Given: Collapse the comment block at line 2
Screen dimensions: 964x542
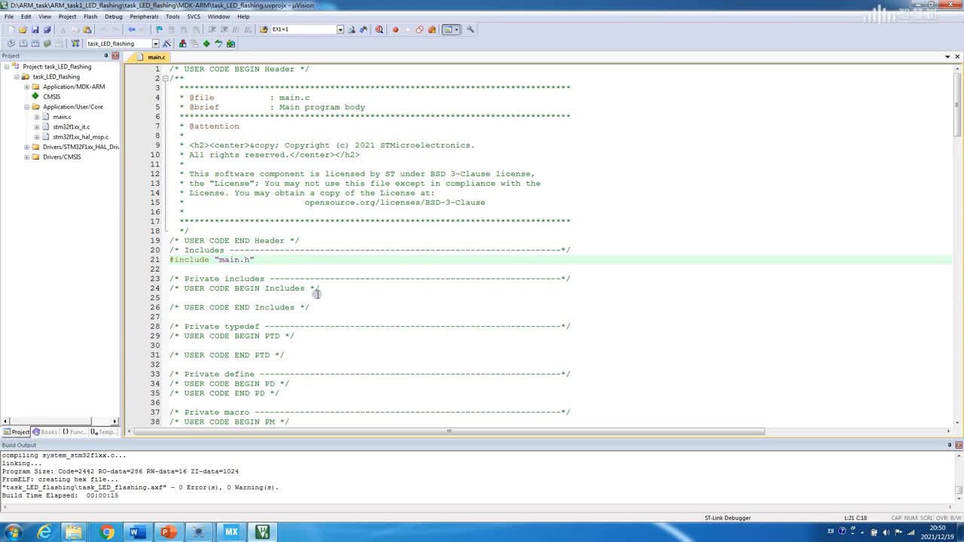Looking at the screenshot, I should [x=164, y=78].
